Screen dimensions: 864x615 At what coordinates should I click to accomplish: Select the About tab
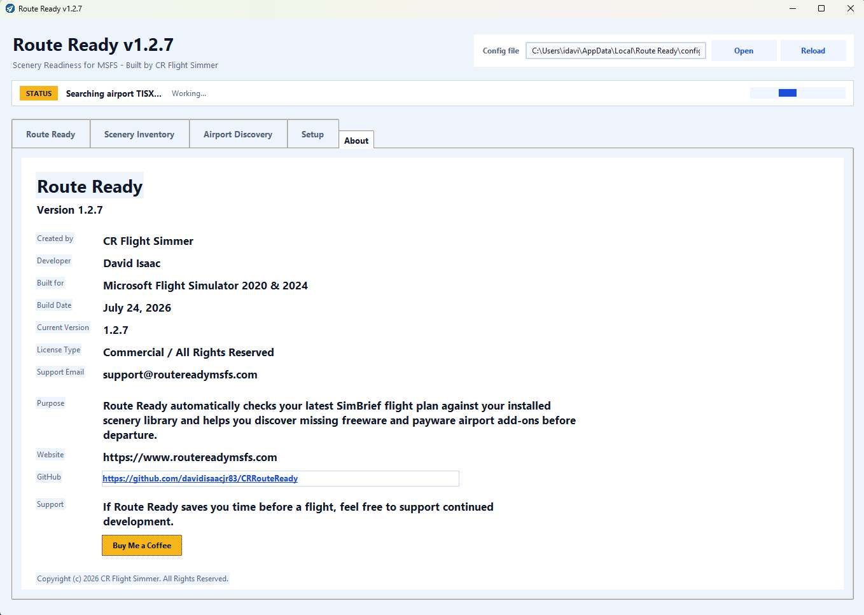pos(356,141)
